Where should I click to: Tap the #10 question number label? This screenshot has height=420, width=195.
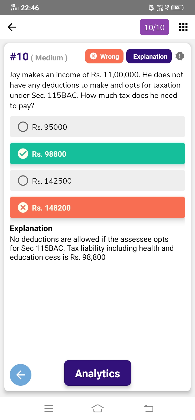(x=19, y=57)
